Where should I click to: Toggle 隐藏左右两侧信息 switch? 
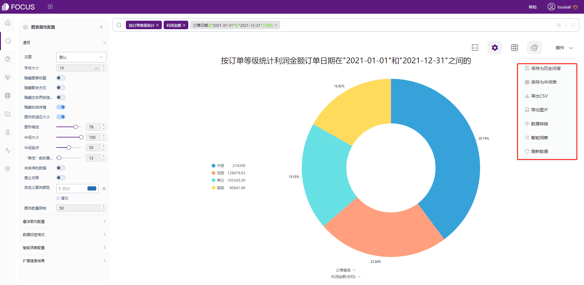(61, 97)
